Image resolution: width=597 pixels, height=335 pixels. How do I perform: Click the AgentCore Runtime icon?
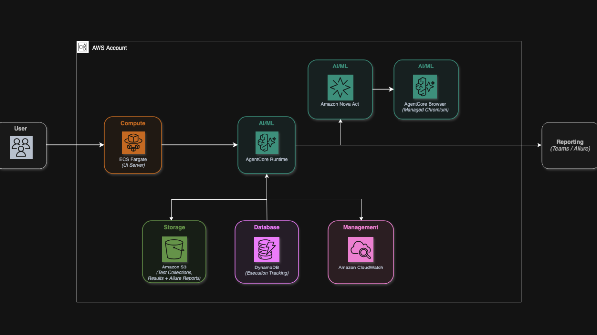point(267,143)
